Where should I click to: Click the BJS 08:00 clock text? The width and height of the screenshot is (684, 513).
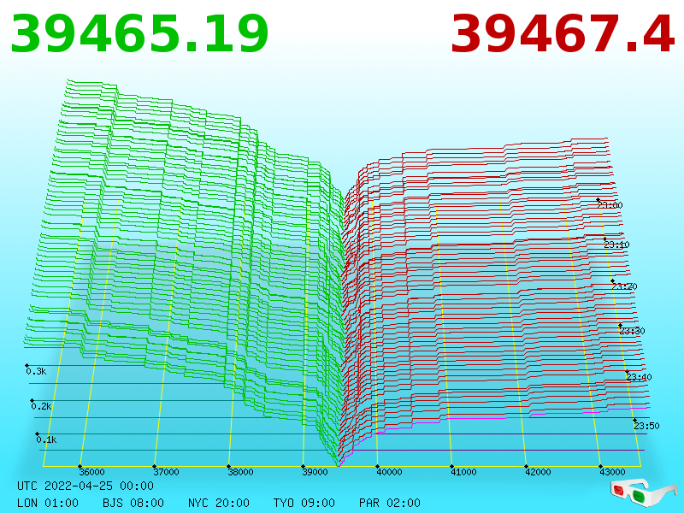(x=133, y=503)
